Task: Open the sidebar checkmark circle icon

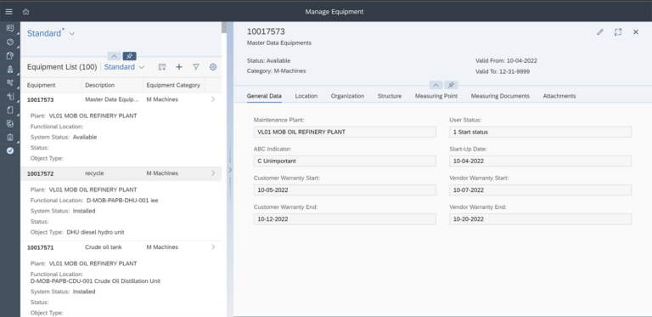Action: tap(10, 150)
